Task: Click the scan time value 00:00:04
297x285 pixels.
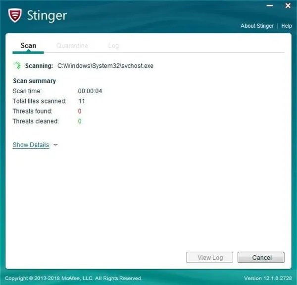Action: coord(90,91)
